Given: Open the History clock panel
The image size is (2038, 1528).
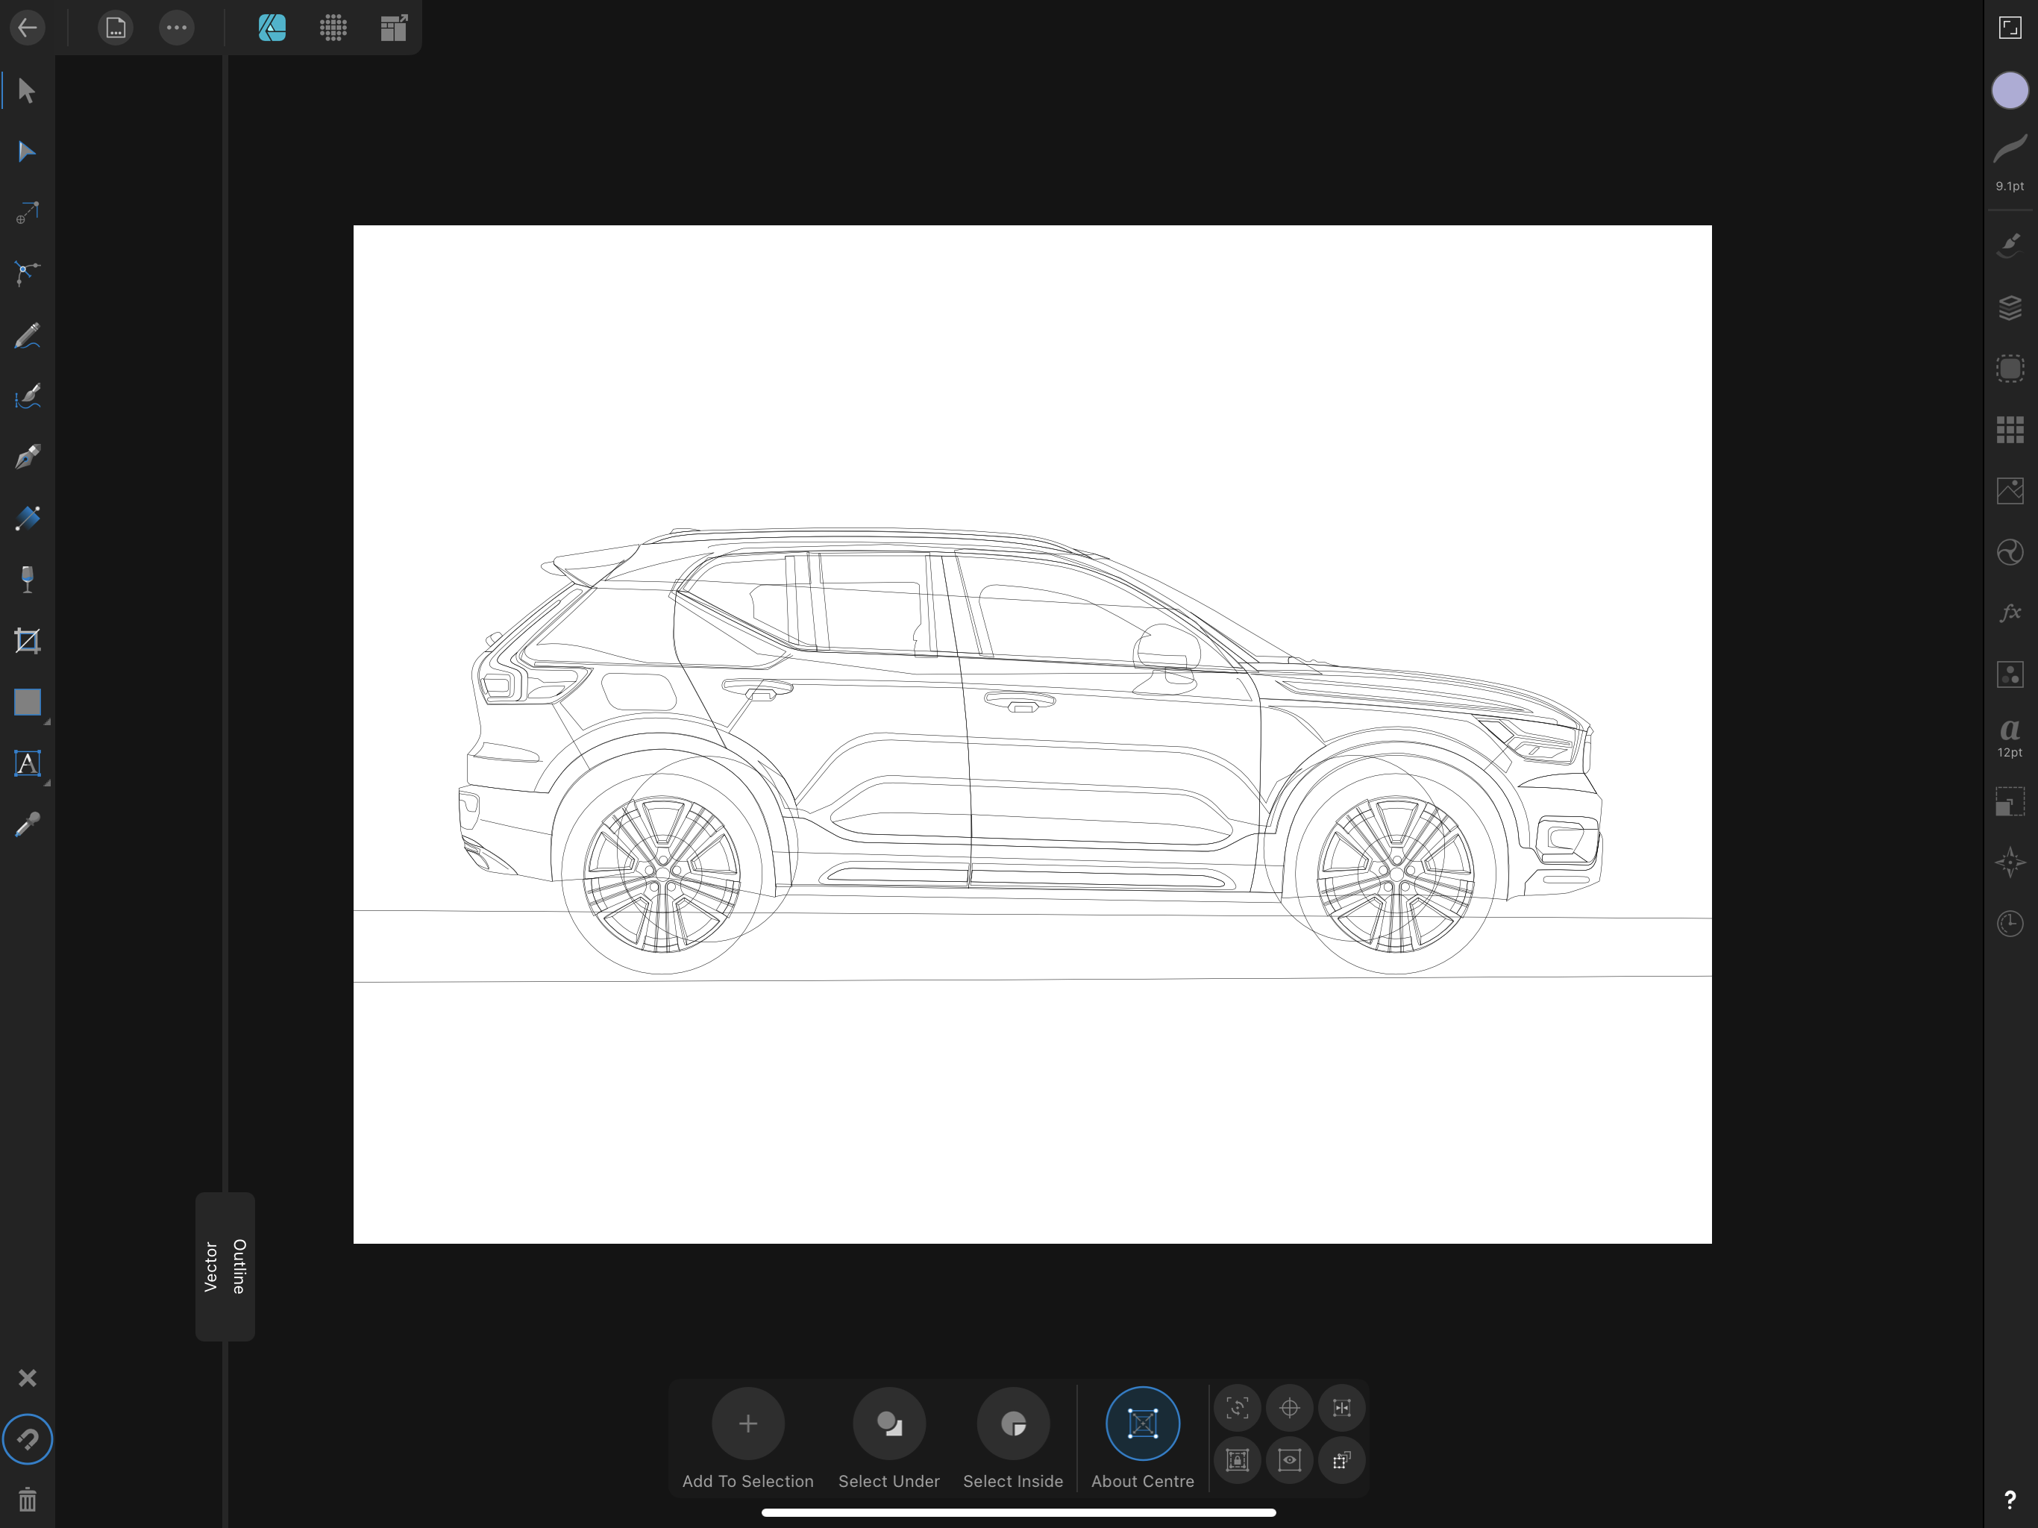Looking at the screenshot, I should pos(2010,924).
